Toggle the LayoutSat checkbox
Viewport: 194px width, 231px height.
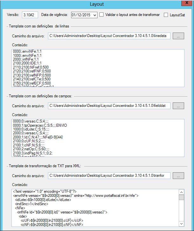tap(166, 15)
